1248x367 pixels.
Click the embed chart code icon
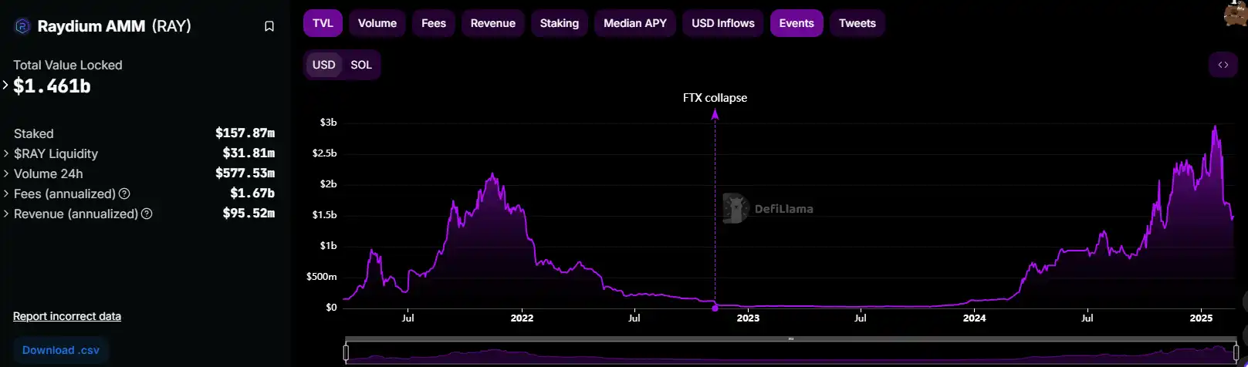[1223, 65]
